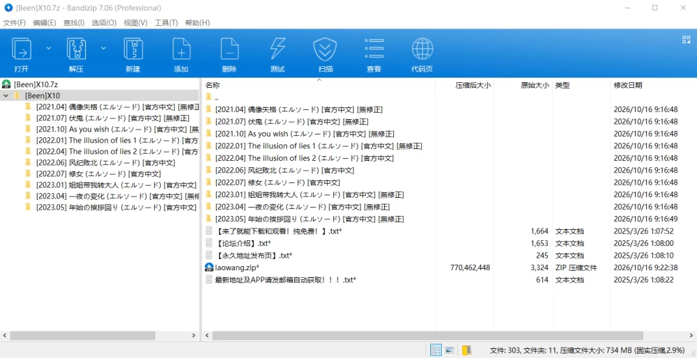Open the 帮助(H) menu
This screenshot has height=358, width=697.
(197, 23)
